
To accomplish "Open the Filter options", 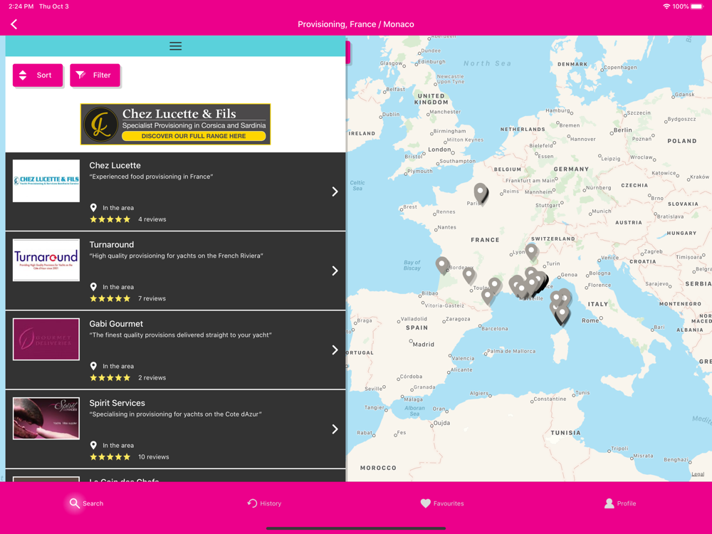I will click(x=95, y=75).
